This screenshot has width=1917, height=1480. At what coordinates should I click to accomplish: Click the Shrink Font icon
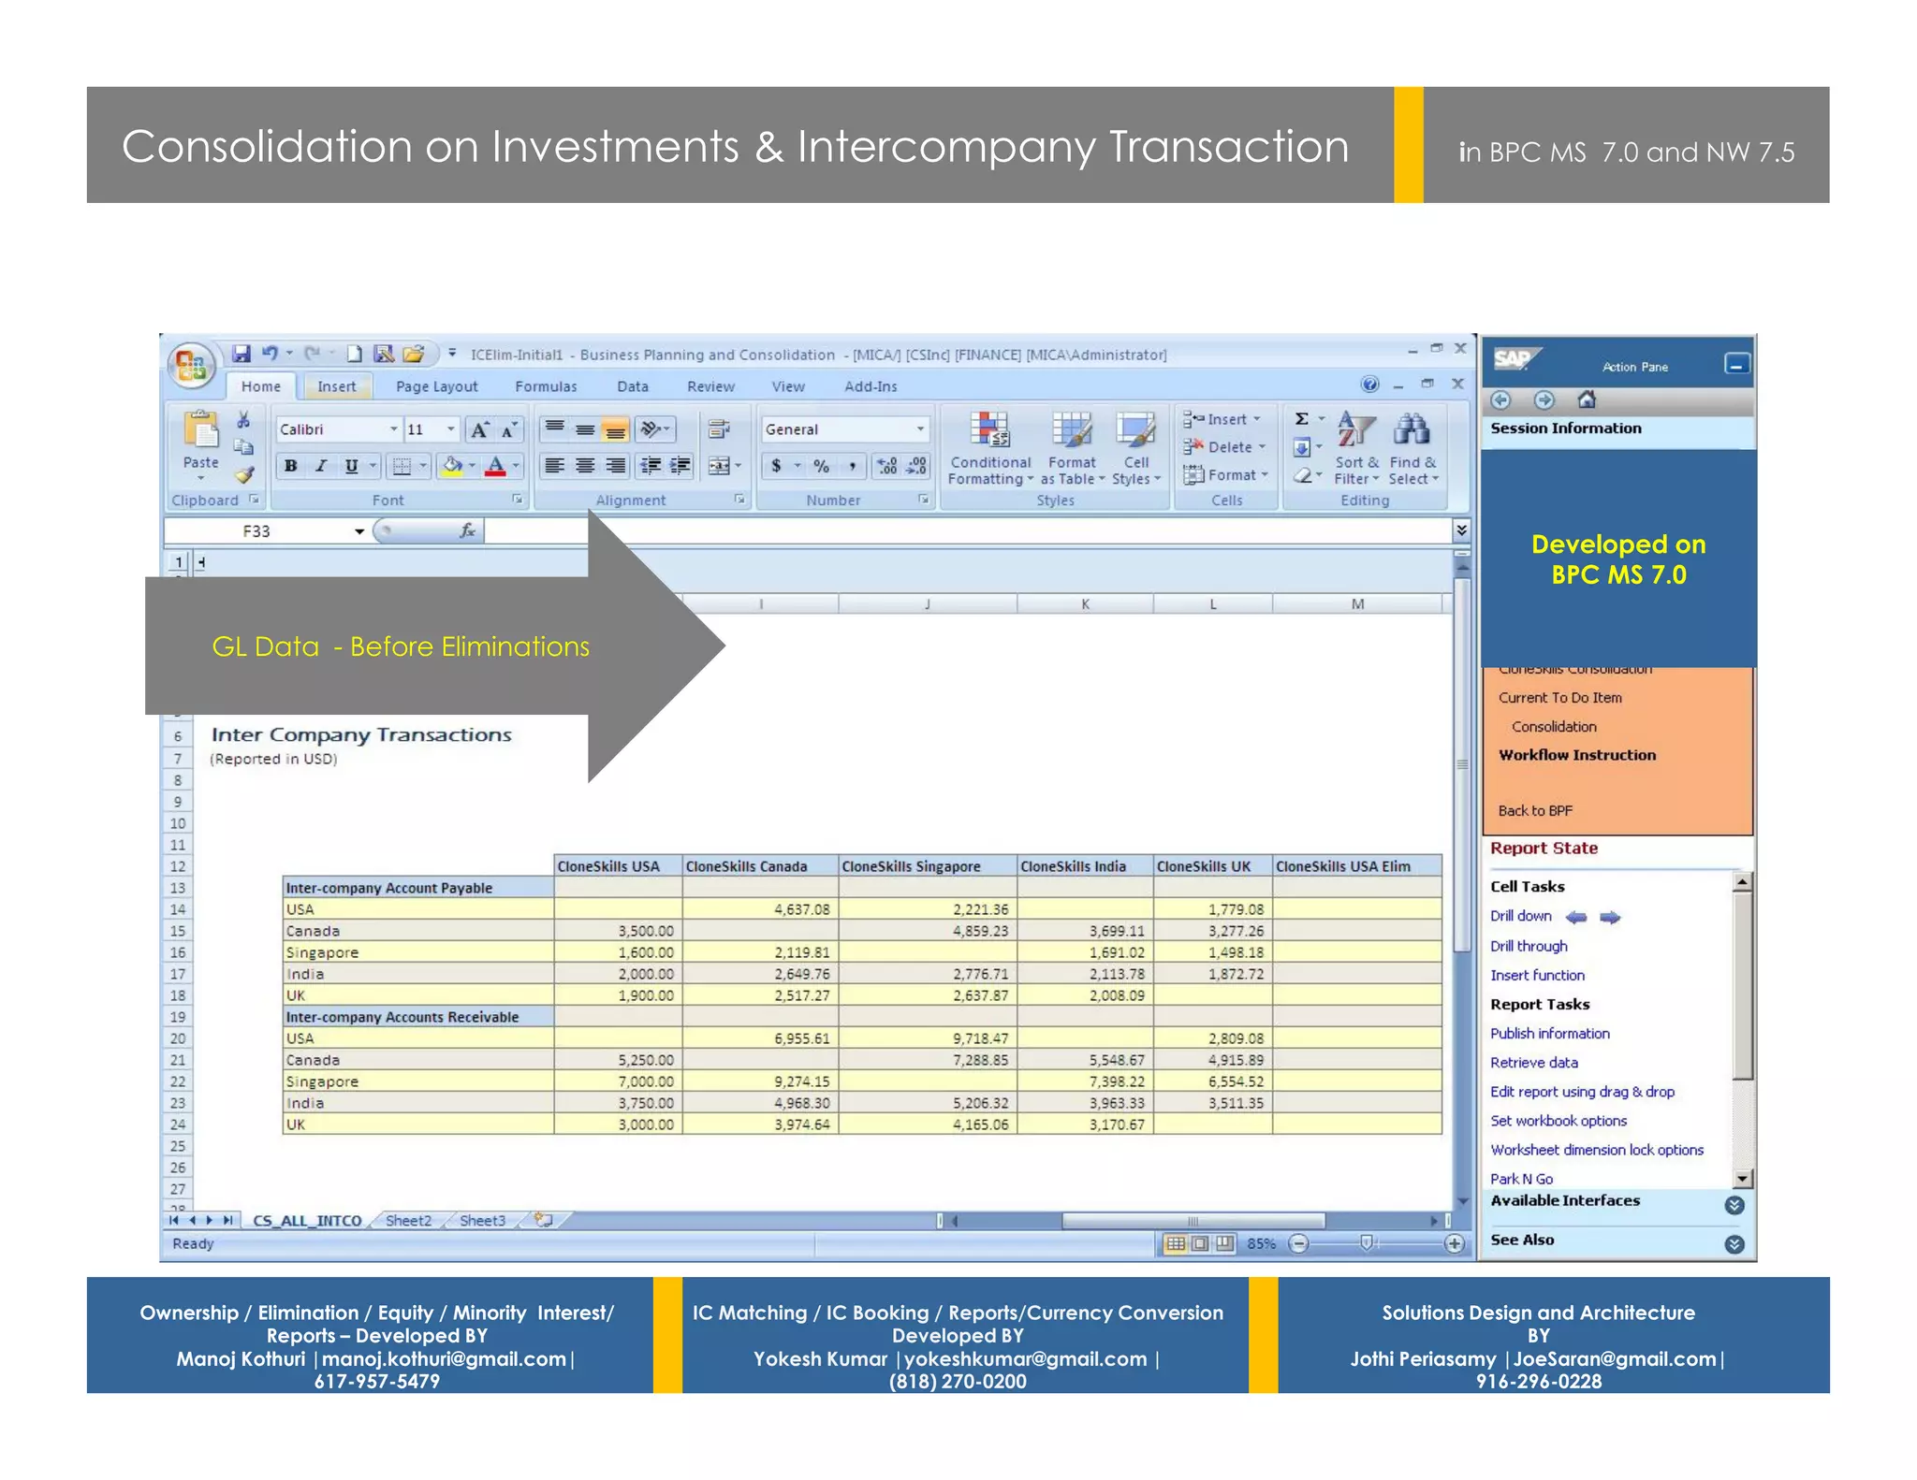pyautogui.click(x=508, y=429)
